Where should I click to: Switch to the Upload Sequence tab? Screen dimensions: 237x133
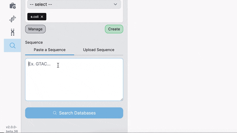click(99, 50)
